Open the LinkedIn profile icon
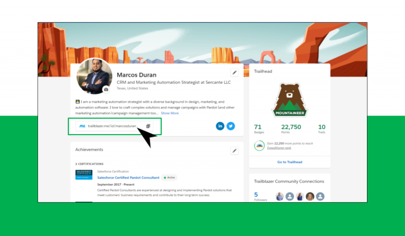The image size is (405, 236). coord(220,126)
